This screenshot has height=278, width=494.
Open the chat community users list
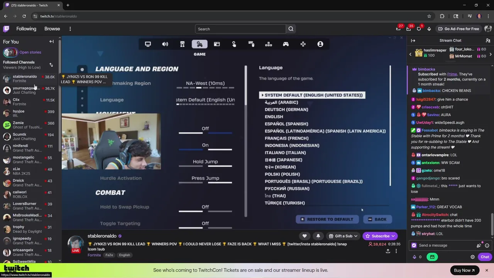click(x=488, y=41)
